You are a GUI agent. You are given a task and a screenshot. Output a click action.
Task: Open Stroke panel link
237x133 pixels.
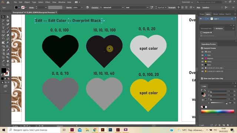coord(31,7)
